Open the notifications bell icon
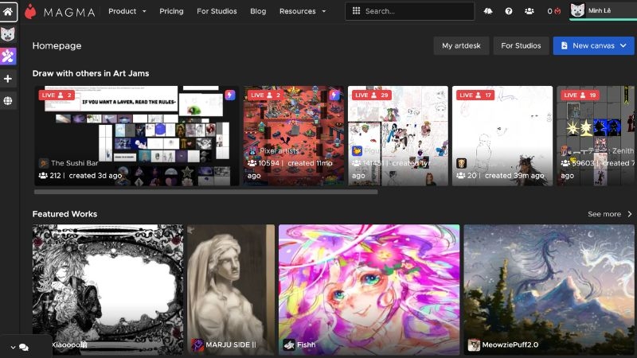 (x=488, y=11)
